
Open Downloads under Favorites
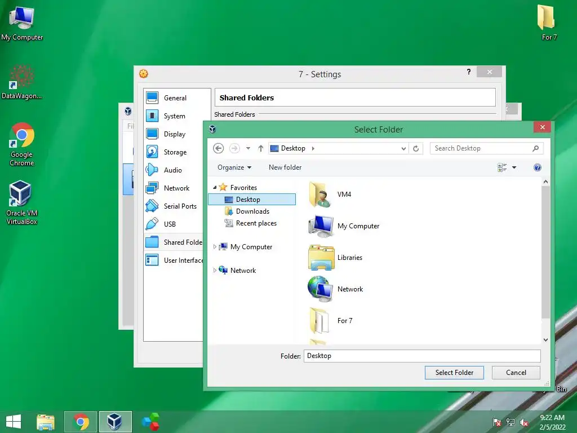click(x=247, y=211)
